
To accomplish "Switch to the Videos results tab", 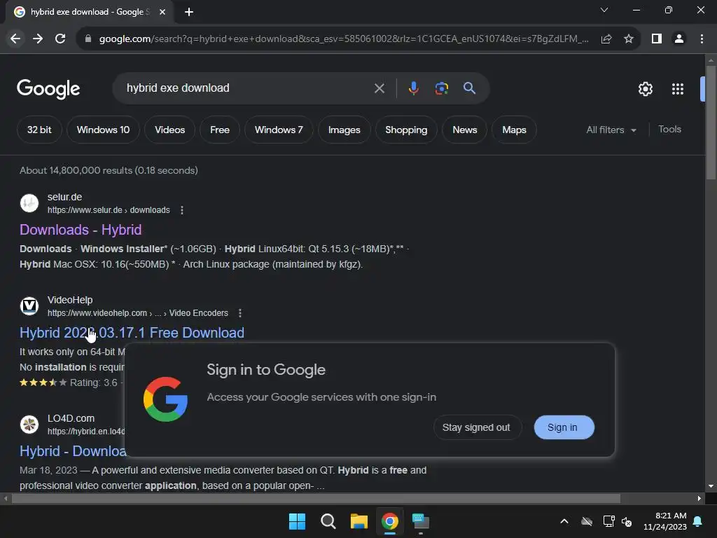I will (x=169, y=130).
